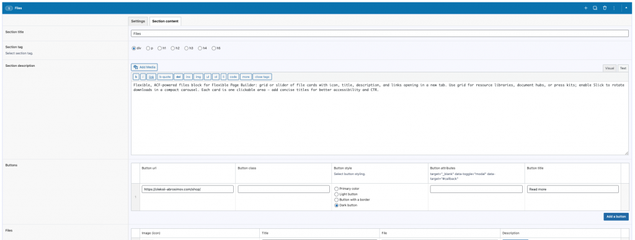Screen dimensions: 635x240
Task: Click the Button url input field
Action: coord(187,189)
